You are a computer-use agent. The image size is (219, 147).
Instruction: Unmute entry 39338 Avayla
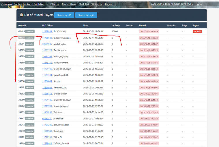pyautogui.click(x=30, y=81)
